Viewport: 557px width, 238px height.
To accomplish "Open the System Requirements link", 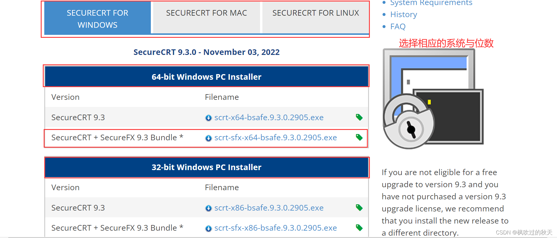I will pos(431,3).
